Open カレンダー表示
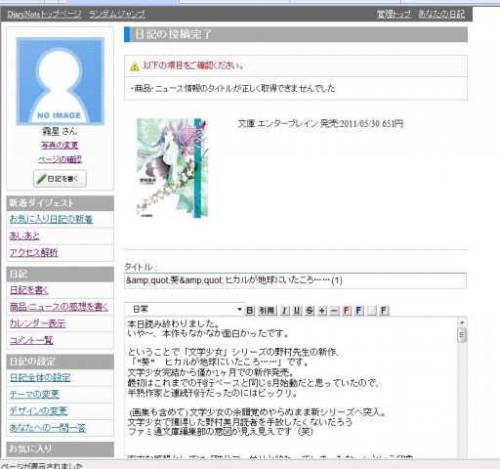The width and height of the screenshot is (500, 469). tap(37, 323)
